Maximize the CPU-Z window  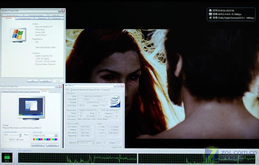pos(119,86)
